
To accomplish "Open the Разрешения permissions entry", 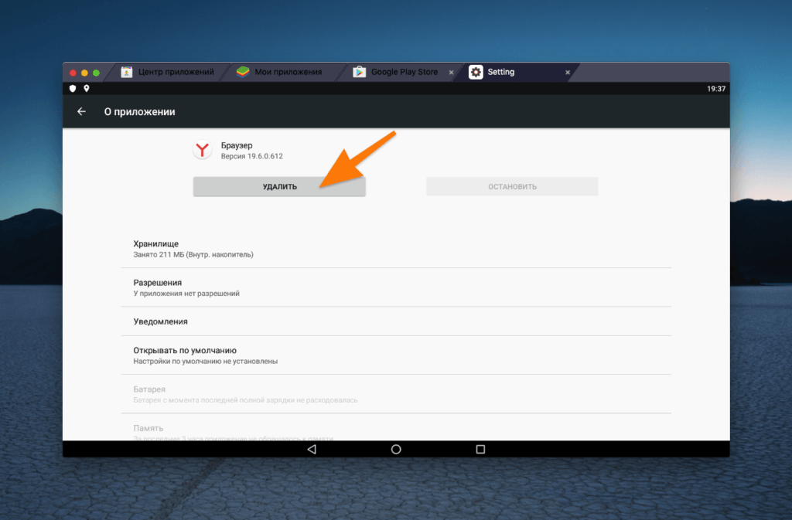I will tap(396, 287).
